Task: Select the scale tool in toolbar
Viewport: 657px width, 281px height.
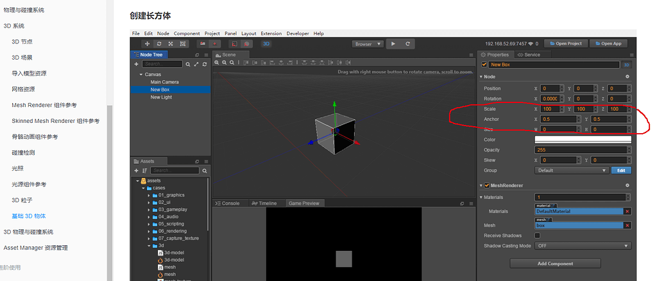Action: 171,44
